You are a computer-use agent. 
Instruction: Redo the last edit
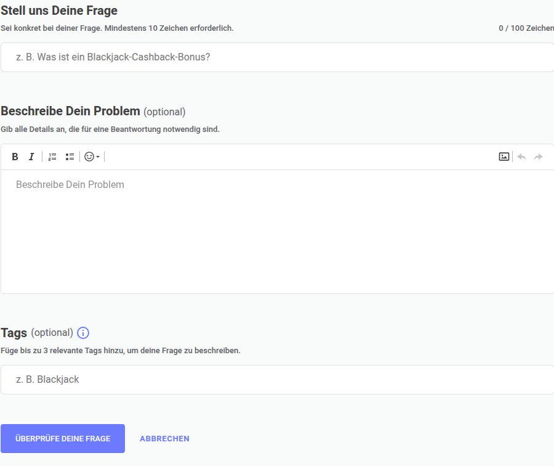pyautogui.click(x=539, y=157)
